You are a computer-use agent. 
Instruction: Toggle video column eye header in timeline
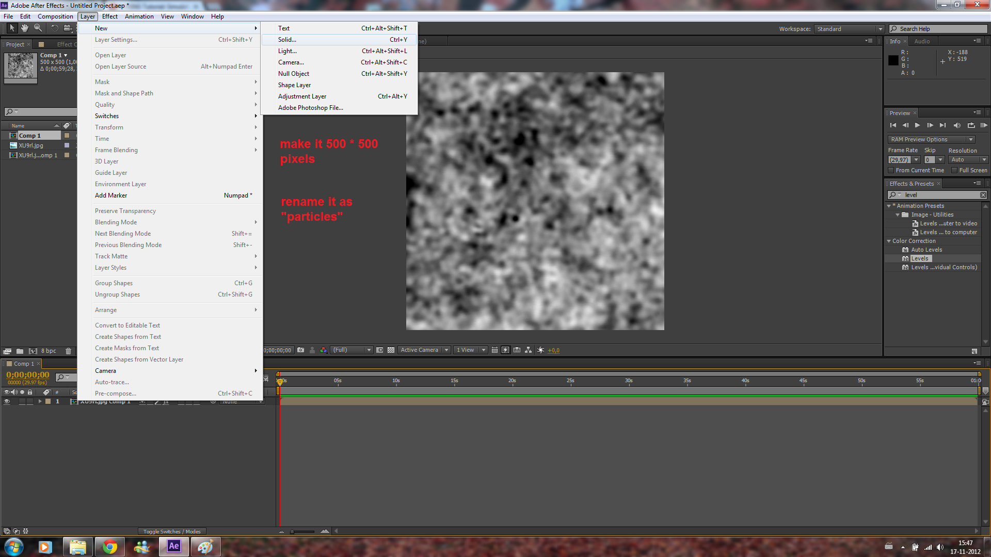[x=7, y=392]
